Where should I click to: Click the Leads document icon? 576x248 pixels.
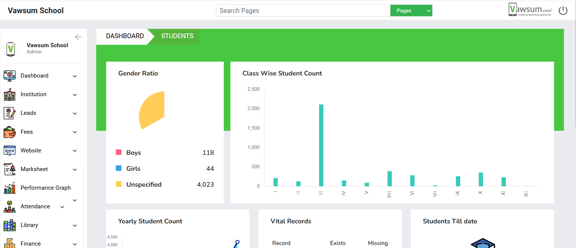click(x=10, y=113)
